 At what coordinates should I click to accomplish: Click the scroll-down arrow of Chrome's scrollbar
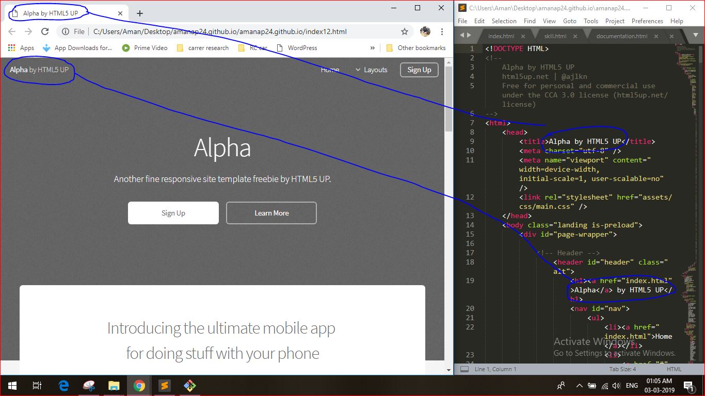(448, 370)
